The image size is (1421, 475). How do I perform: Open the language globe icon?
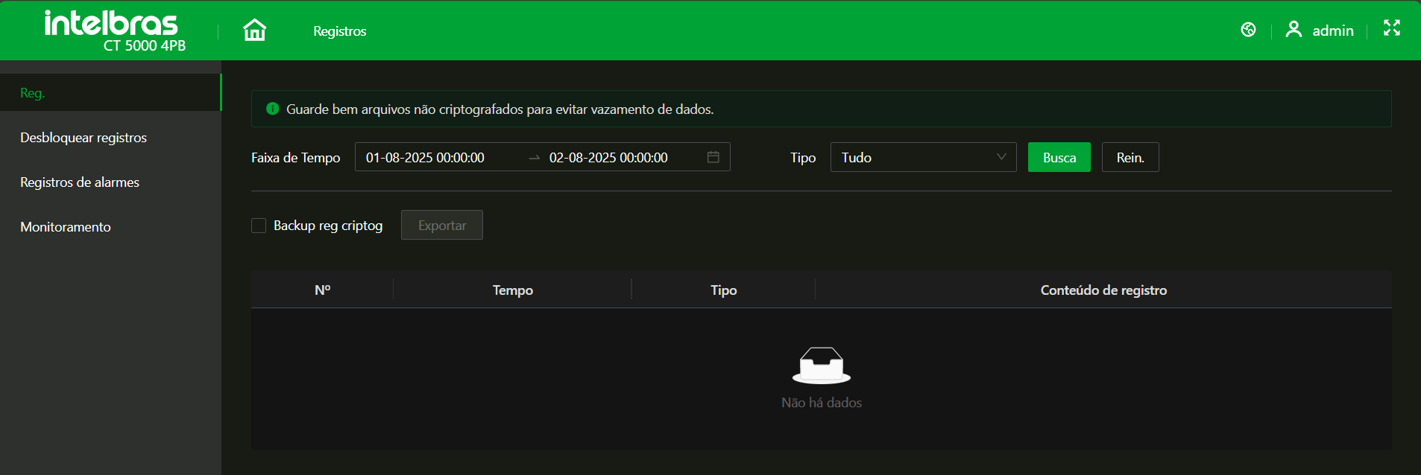[x=1248, y=30]
